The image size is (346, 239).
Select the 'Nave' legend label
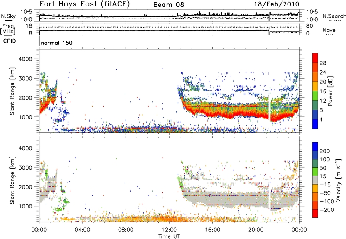point(329,30)
